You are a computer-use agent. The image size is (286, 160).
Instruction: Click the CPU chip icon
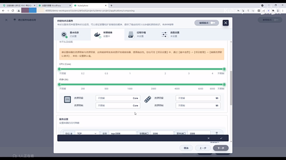[67, 99]
